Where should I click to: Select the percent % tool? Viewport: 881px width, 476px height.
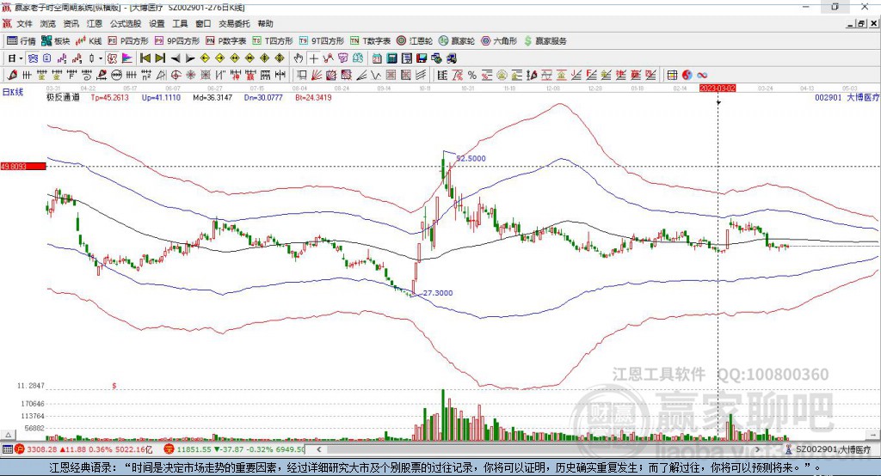(x=472, y=76)
